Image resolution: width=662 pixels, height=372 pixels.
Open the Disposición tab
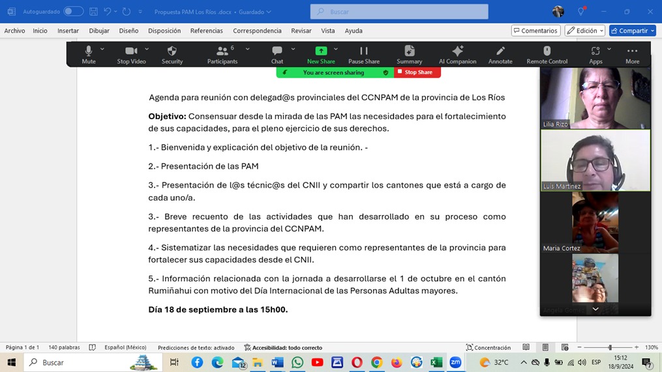[x=164, y=31]
